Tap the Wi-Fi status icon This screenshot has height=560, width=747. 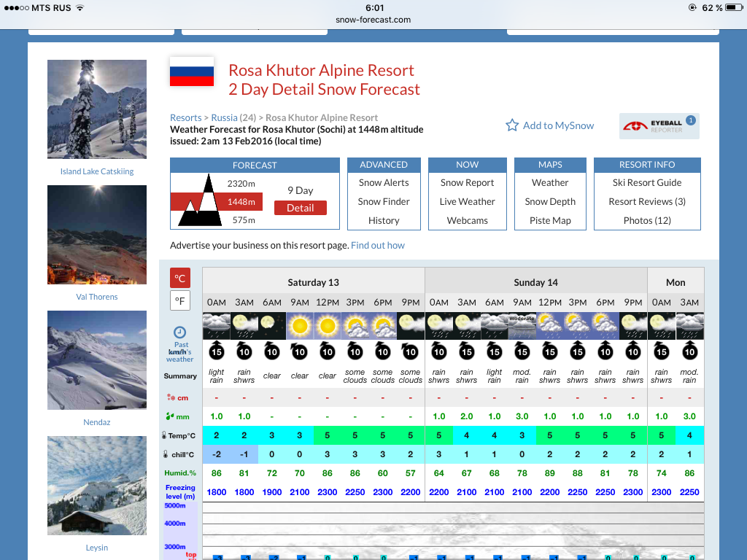[80, 7]
